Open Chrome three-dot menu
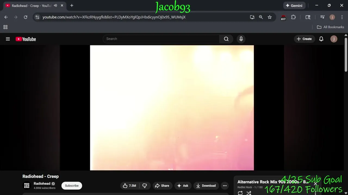348x195 pixels. [342, 17]
